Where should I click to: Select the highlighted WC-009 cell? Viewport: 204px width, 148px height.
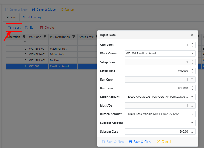tap(38, 66)
